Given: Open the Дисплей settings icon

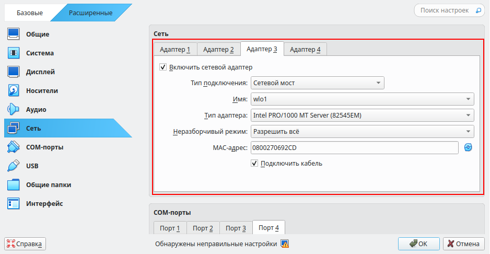Looking at the screenshot, I should 14,72.
